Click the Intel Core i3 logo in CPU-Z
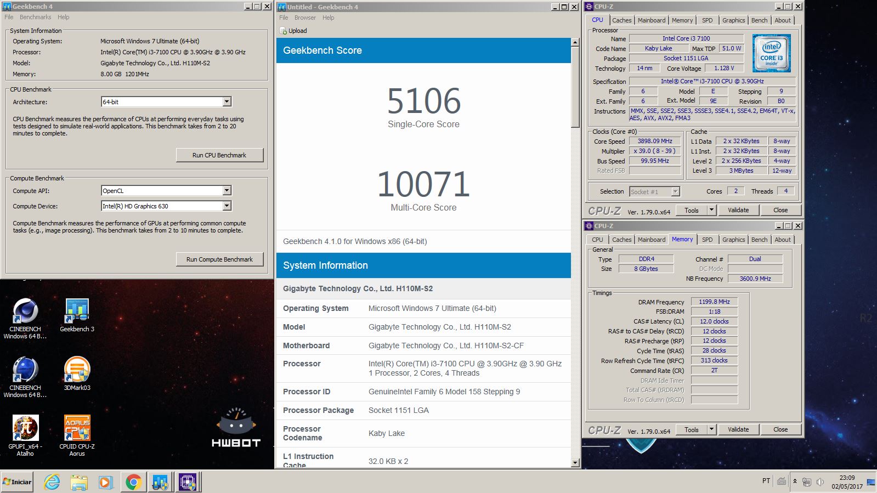 (771, 53)
